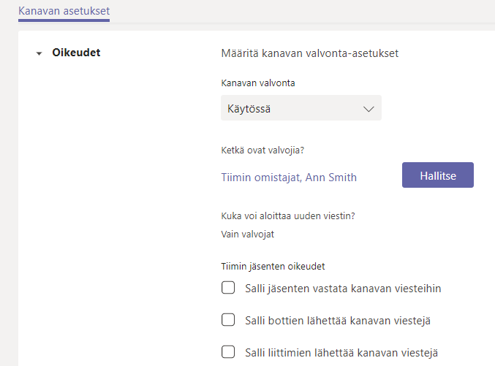This screenshot has height=366, width=495.
Task: Tick Salli bottien lähettää kanavan viestejä checkbox
Action: [x=228, y=320]
